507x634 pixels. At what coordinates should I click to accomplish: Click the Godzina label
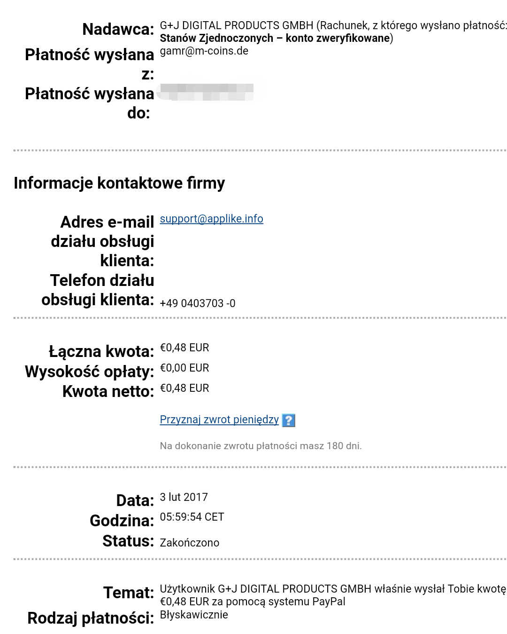[122, 521]
